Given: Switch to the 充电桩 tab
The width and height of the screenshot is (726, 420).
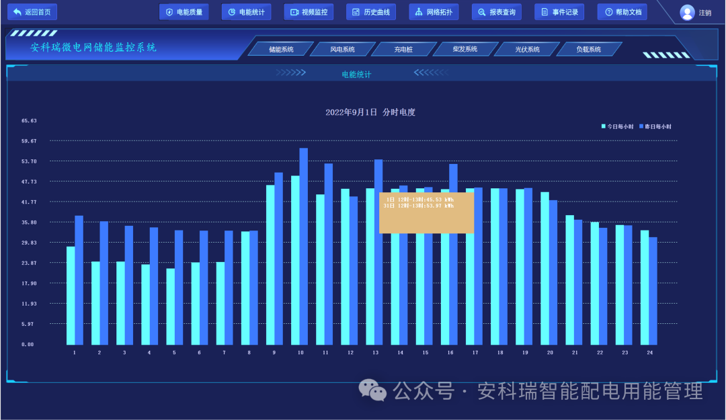Looking at the screenshot, I should (x=403, y=49).
